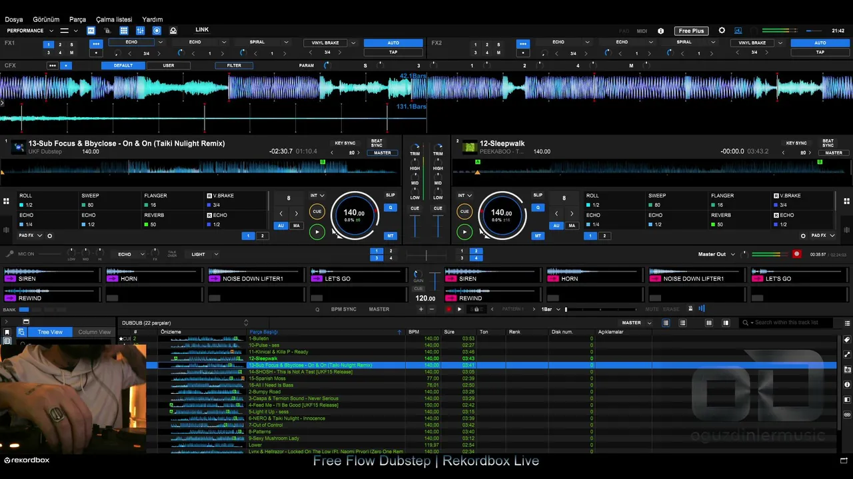Open FX1 VINYL BRAKE dropdown
The image size is (853, 479).
[353, 43]
